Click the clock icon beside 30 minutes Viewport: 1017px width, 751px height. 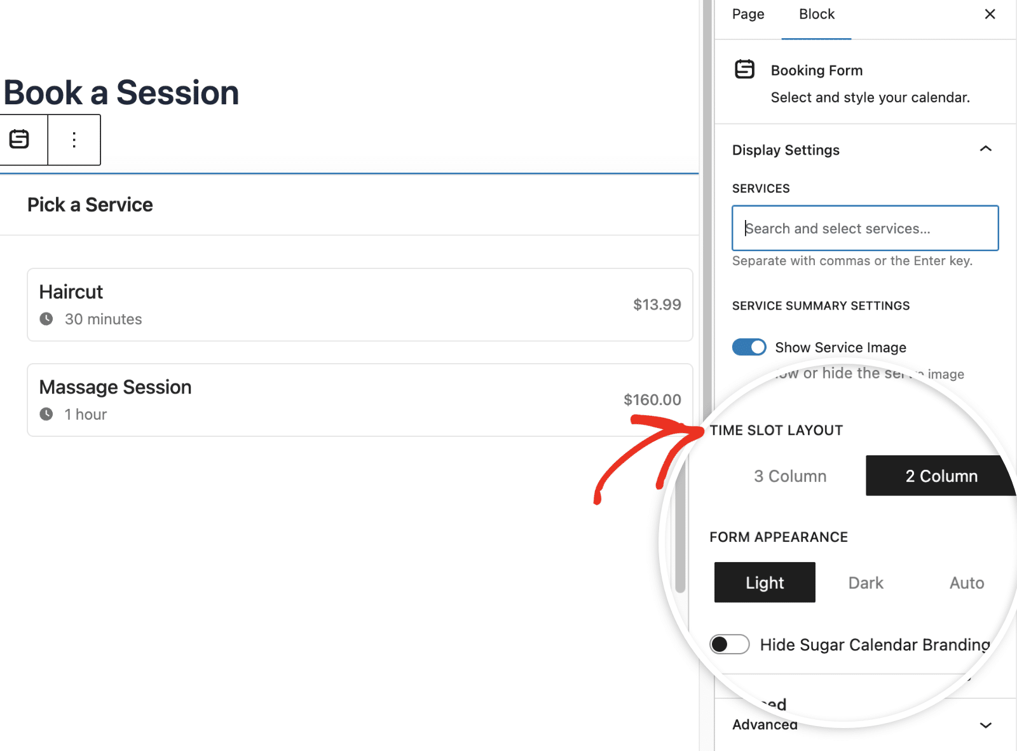(x=46, y=319)
